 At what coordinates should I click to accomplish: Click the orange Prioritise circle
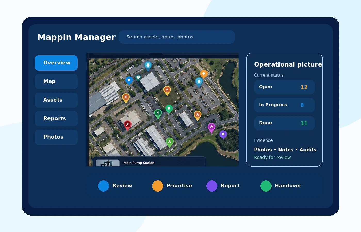158,186
